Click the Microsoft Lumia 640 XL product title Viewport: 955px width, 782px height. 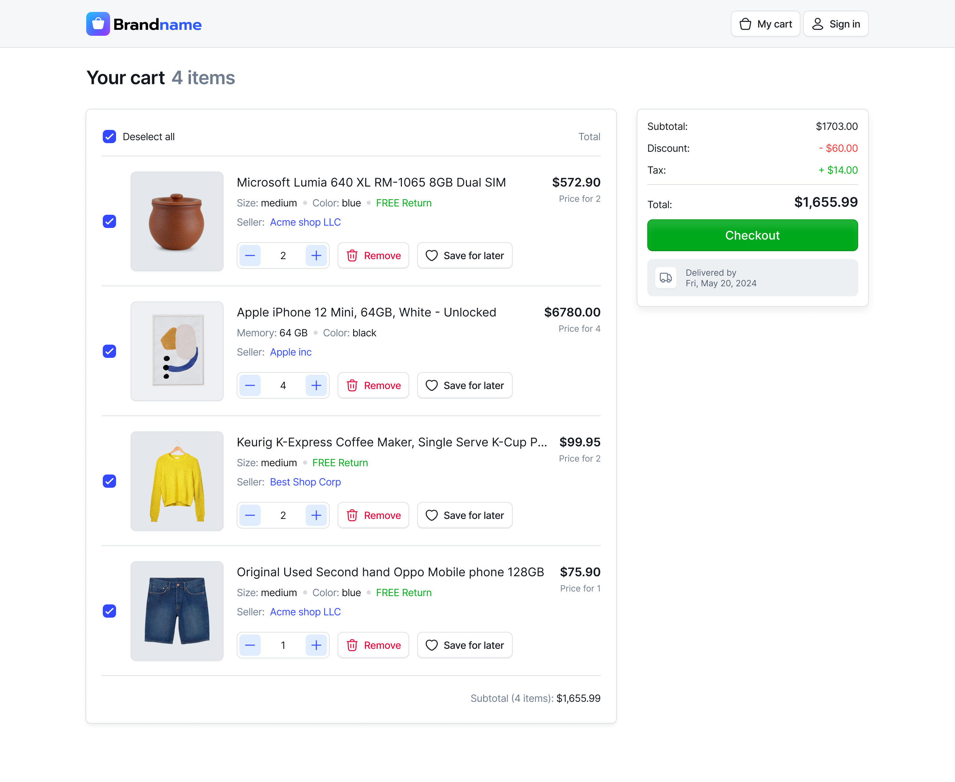point(371,183)
